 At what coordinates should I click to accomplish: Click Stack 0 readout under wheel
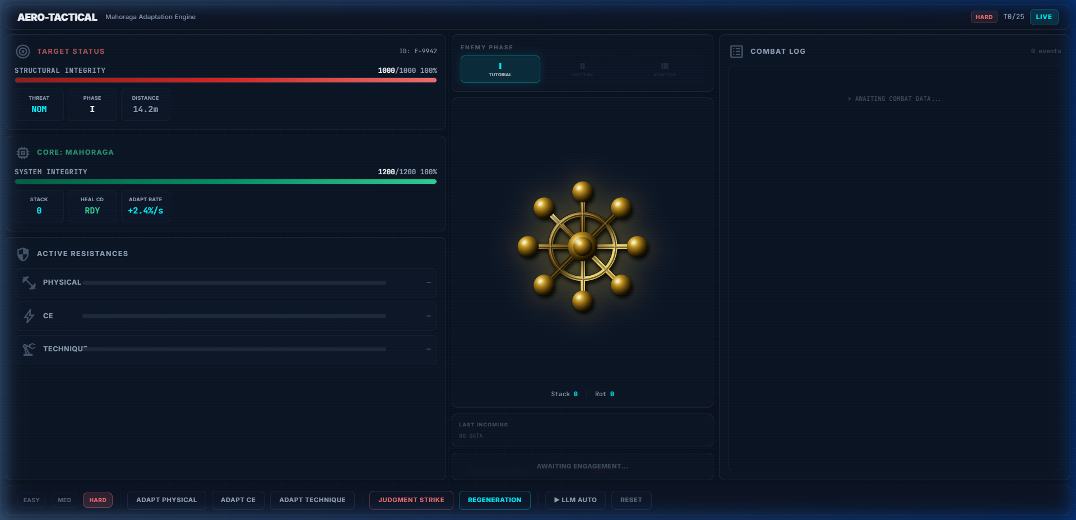click(564, 394)
